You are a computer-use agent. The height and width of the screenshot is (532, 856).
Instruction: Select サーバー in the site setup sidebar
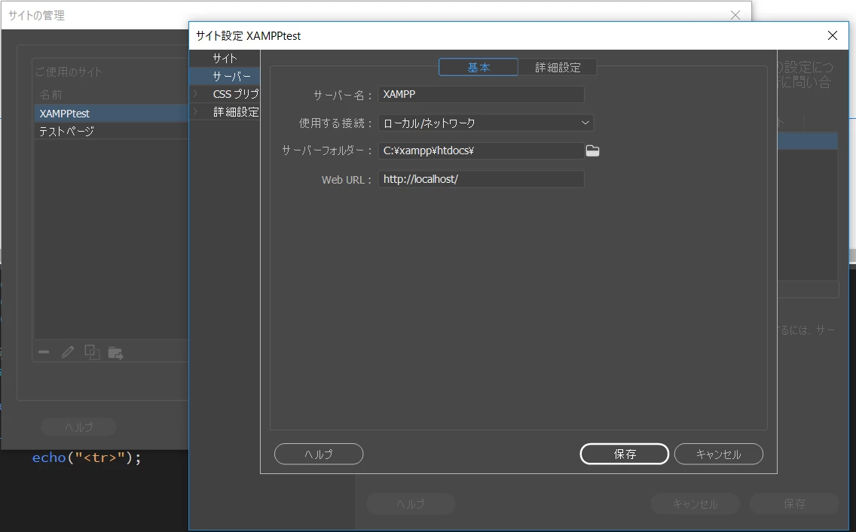[225, 76]
